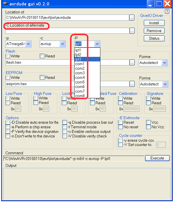Check Calibration Read

tap(120, 103)
